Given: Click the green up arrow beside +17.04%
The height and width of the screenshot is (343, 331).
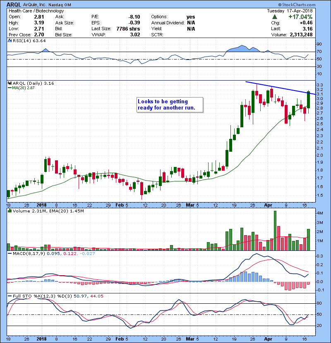Looking at the screenshot, I should (x=275, y=17).
